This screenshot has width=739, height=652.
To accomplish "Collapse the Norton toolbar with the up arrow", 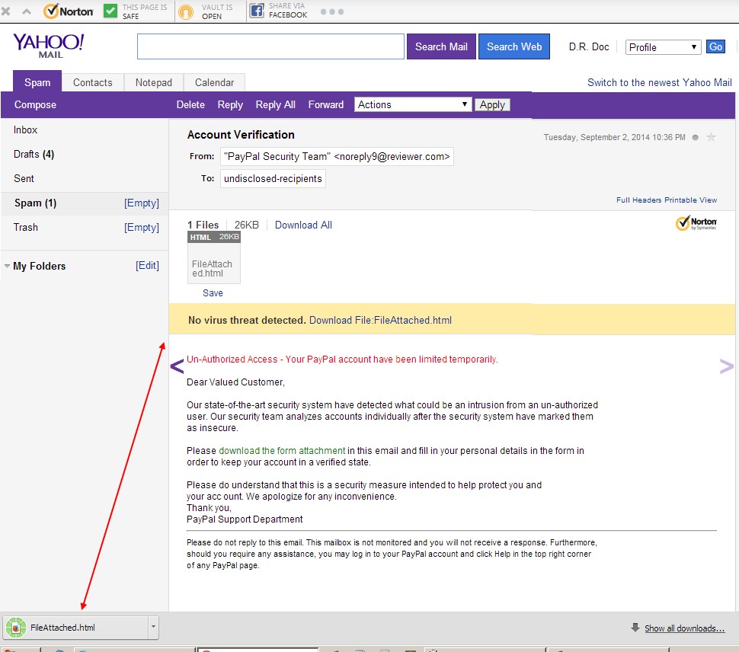I will coord(26,11).
